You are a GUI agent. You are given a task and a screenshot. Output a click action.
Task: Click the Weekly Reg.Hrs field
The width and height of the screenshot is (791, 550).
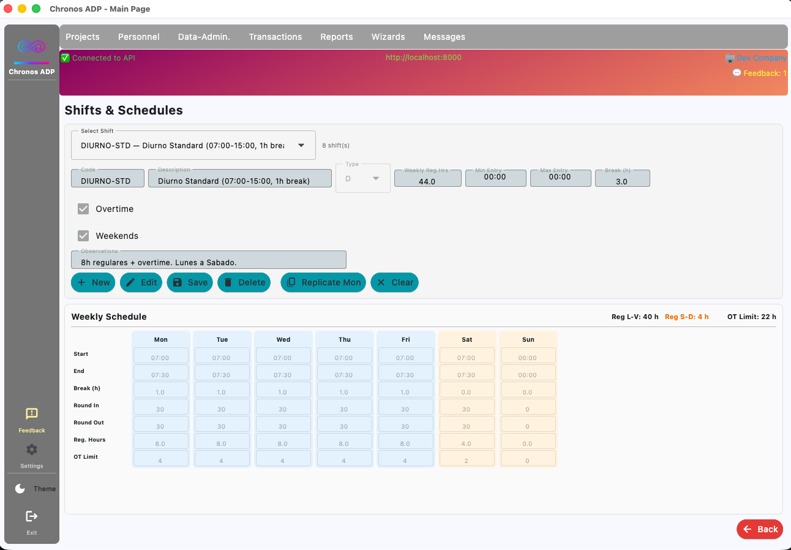428,178
